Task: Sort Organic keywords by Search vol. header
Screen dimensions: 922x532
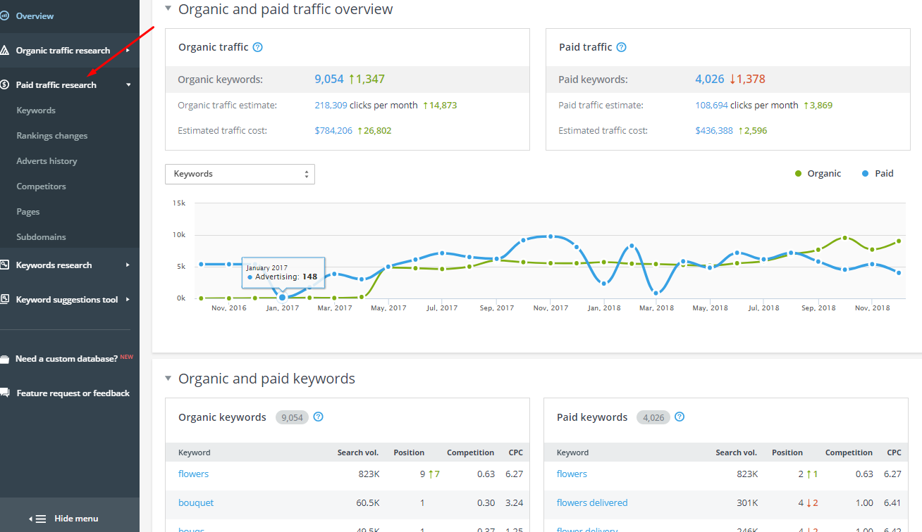Action: (358, 452)
